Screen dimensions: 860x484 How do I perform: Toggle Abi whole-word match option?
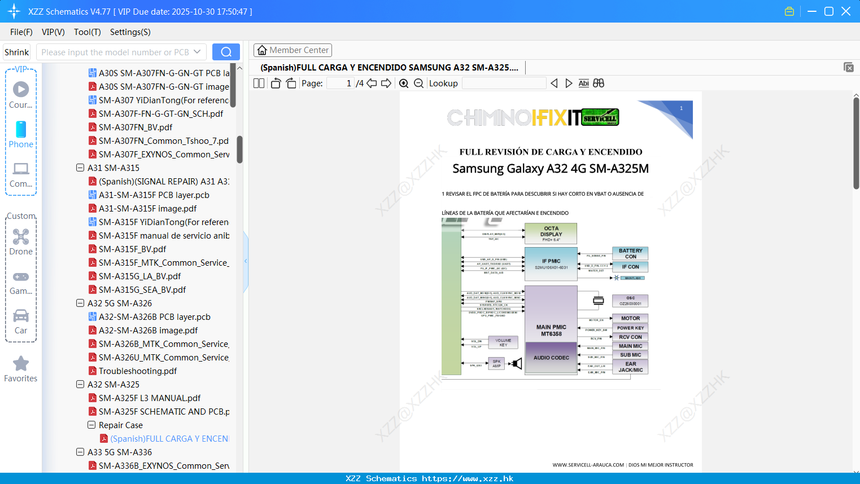pyautogui.click(x=584, y=83)
